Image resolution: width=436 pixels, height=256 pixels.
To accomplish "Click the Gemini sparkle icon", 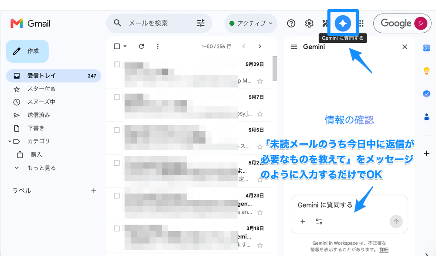I will coord(343,23).
